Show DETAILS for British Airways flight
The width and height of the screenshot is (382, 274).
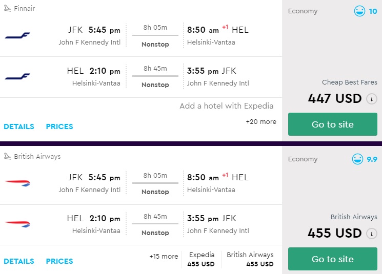[19, 261]
